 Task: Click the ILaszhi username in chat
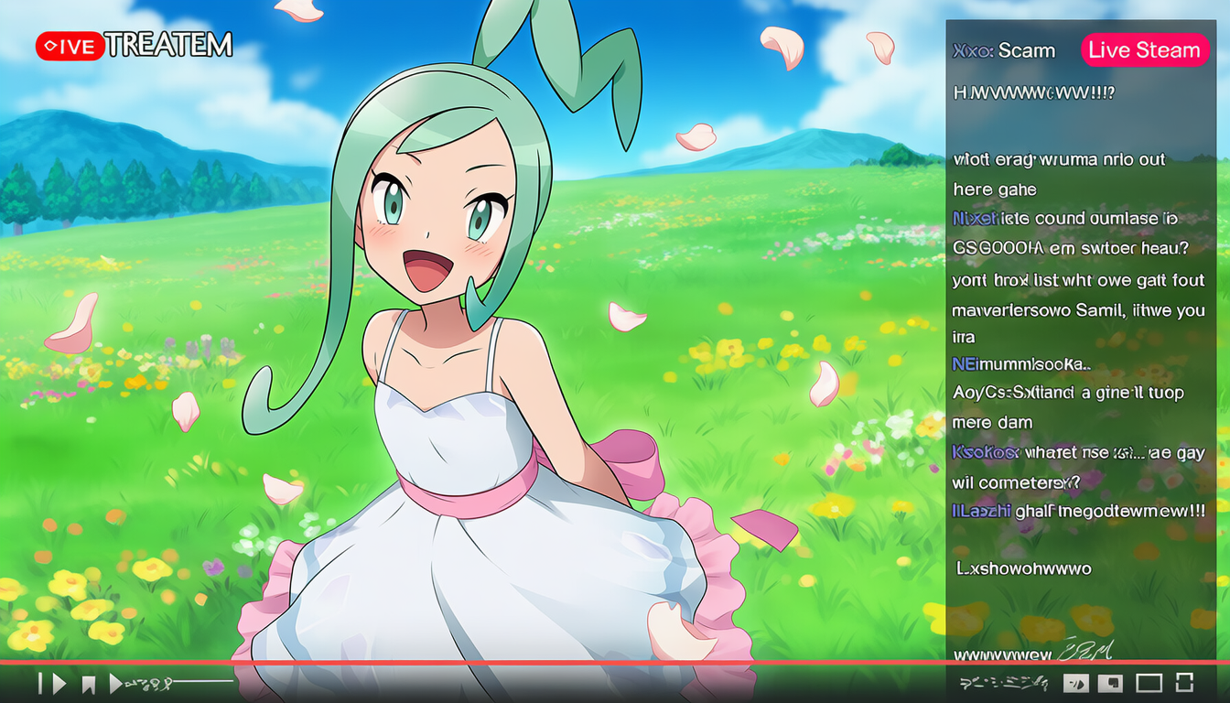click(981, 511)
